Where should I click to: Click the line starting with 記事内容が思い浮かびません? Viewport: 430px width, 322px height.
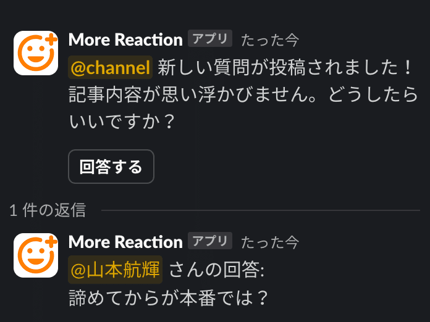point(243,95)
